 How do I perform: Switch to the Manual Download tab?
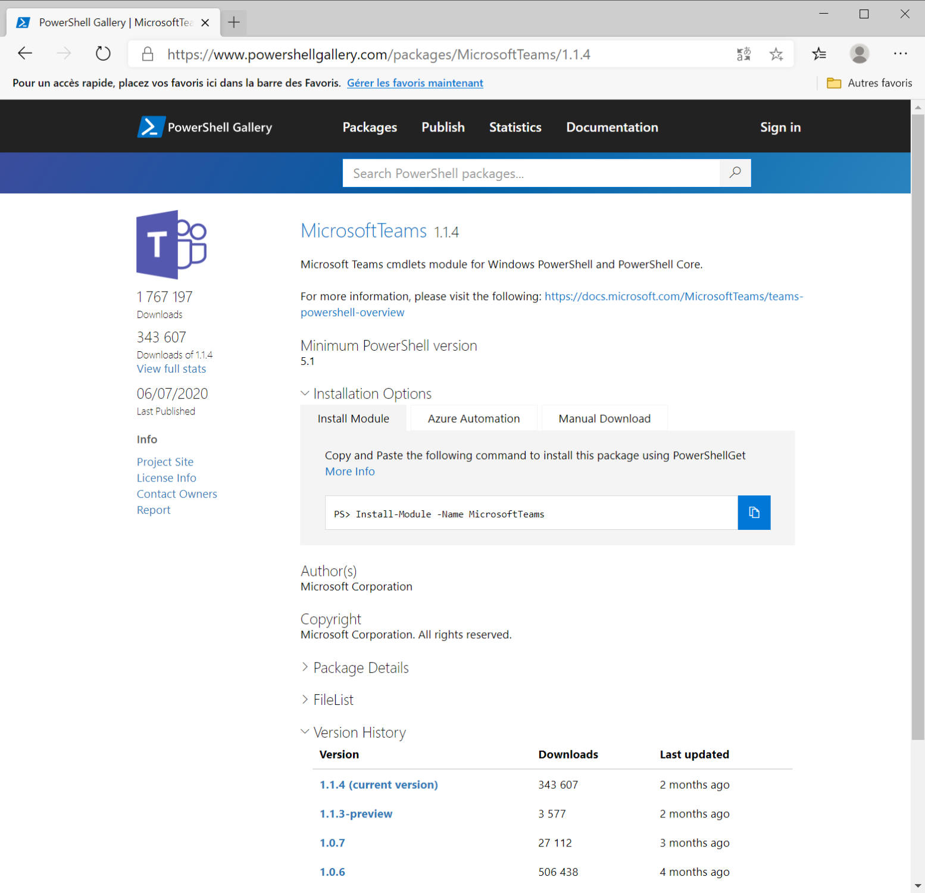(x=605, y=419)
